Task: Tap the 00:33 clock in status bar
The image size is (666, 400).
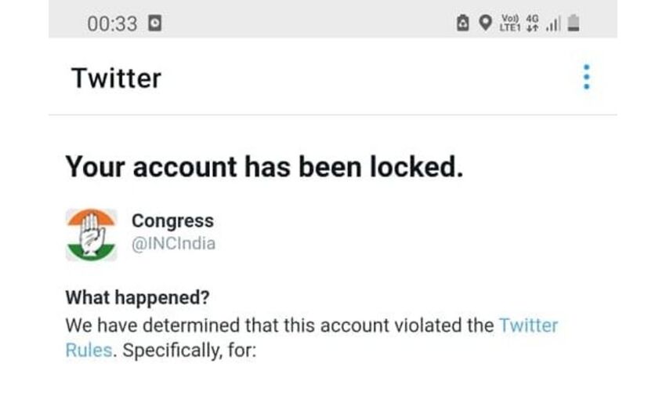Action: coord(112,24)
